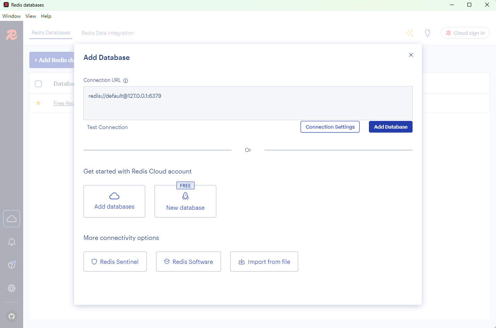Select the Redis Cloud icon in the sidebar
This screenshot has width=496, height=328.
[12, 219]
